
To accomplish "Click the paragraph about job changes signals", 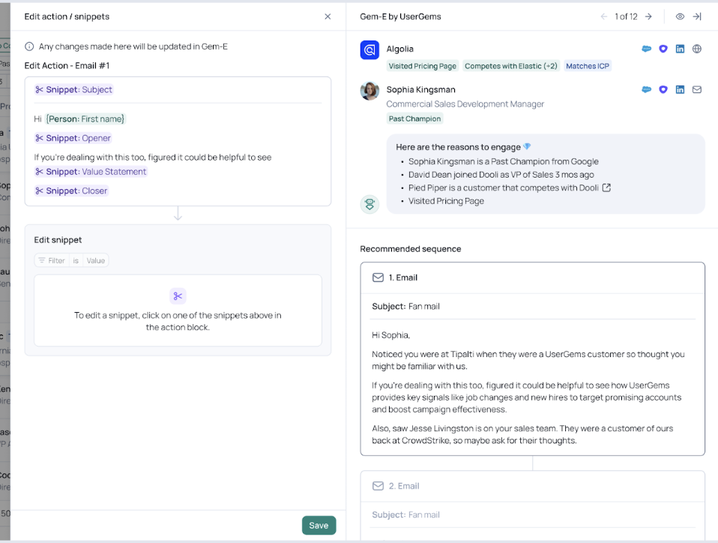I will pos(527,397).
